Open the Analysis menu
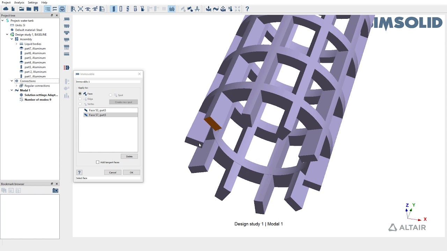The image size is (447, 251). tap(19, 2)
